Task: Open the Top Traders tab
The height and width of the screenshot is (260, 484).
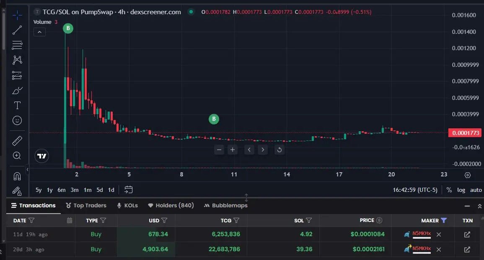Action: pyautogui.click(x=86, y=206)
